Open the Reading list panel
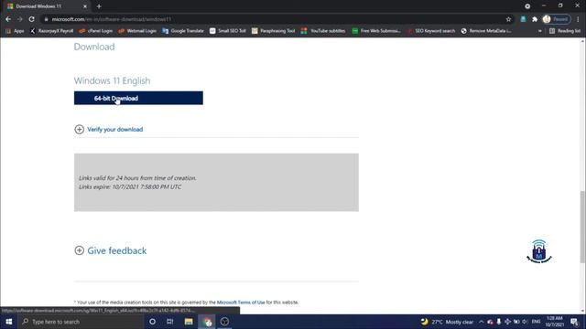Viewport: 586px width, 329px height. click(565, 31)
